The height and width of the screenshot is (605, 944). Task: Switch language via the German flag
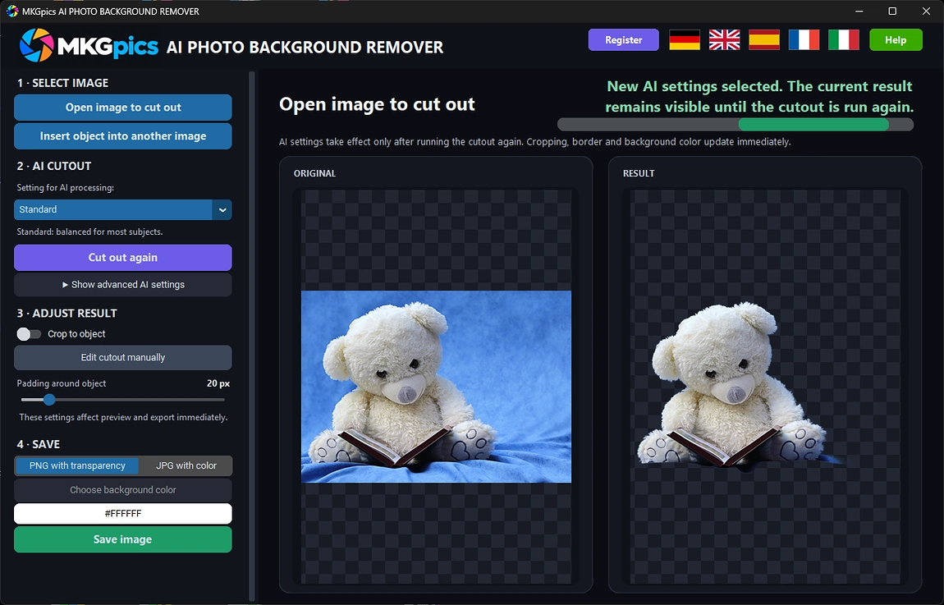pyautogui.click(x=685, y=39)
